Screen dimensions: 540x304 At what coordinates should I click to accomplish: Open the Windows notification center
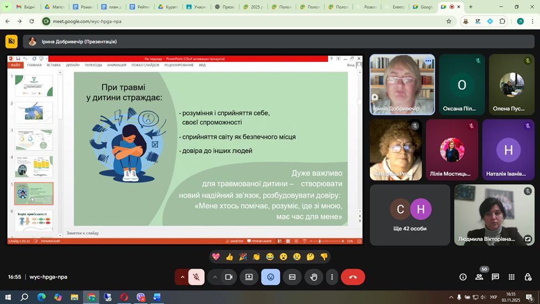point(529,297)
